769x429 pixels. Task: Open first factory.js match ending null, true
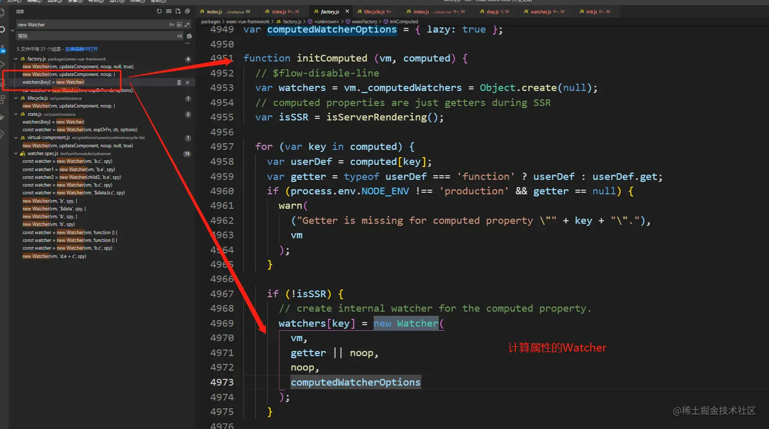(78, 67)
